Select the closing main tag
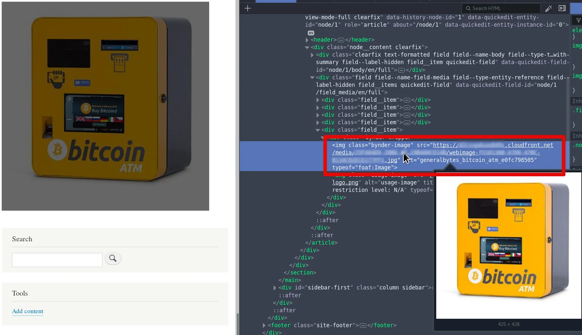This screenshot has width=582, height=335. pyautogui.click(x=290, y=280)
